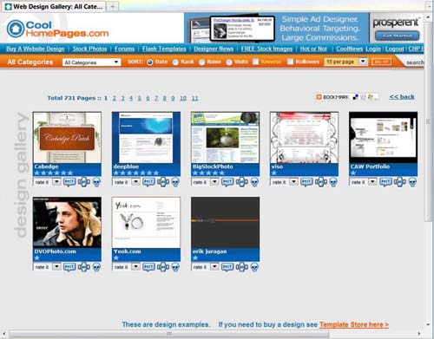Click the horizontal scrollbar at the bottom
This screenshot has height=339, width=434.
(x=169, y=334)
